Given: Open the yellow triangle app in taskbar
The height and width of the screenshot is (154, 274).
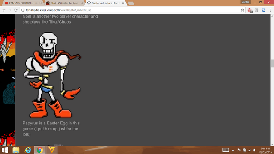Looking at the screenshot, I should pyautogui.click(x=52, y=150).
